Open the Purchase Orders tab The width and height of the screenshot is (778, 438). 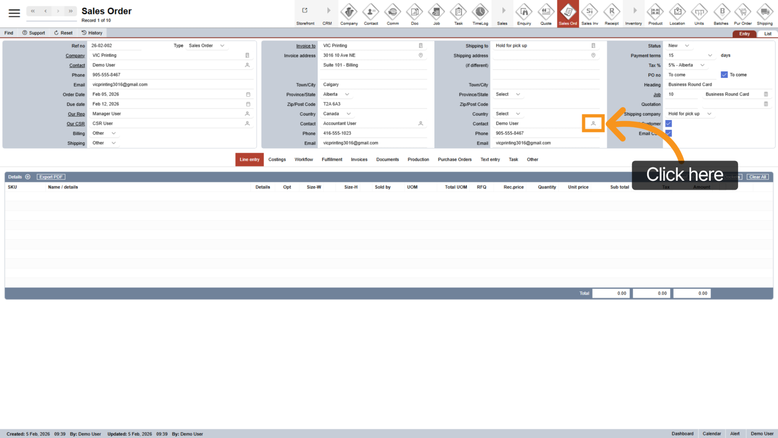coord(454,159)
